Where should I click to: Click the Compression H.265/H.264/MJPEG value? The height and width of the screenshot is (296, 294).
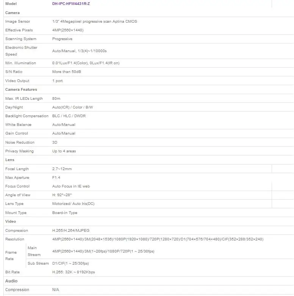(71, 230)
